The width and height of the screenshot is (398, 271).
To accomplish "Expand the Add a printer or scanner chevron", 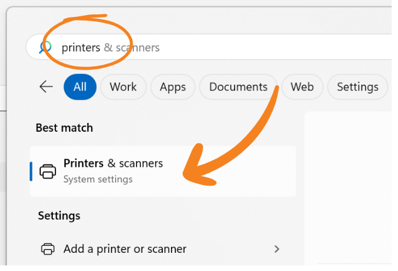I will pos(277,249).
